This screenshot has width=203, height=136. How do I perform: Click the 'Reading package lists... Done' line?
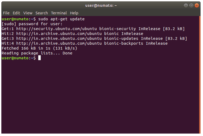click(37, 53)
